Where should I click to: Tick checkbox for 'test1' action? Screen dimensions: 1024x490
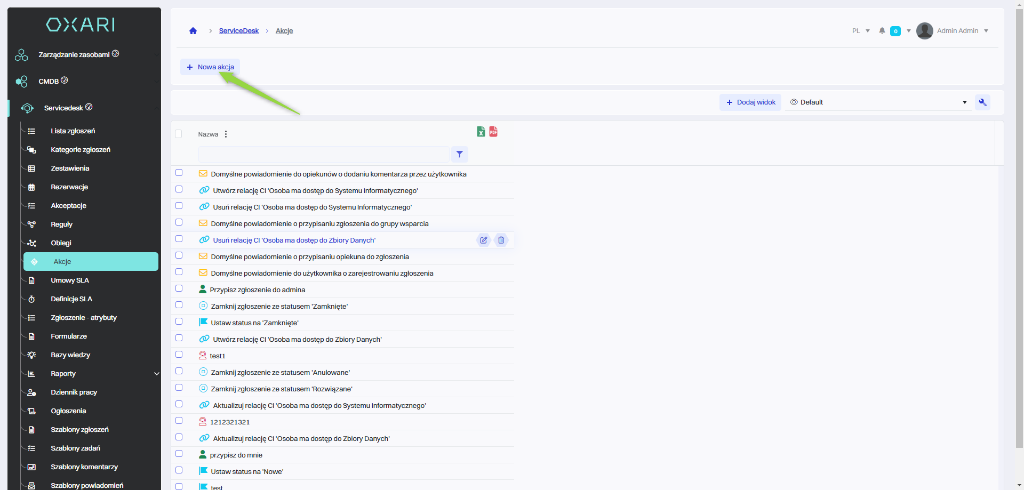pos(179,355)
